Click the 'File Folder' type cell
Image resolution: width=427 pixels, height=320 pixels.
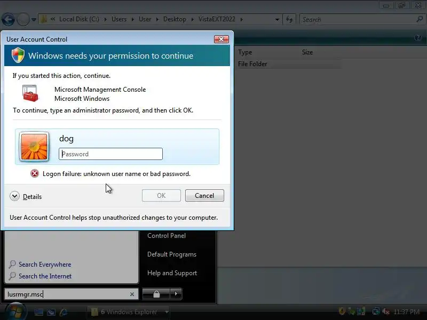pyautogui.click(x=252, y=64)
